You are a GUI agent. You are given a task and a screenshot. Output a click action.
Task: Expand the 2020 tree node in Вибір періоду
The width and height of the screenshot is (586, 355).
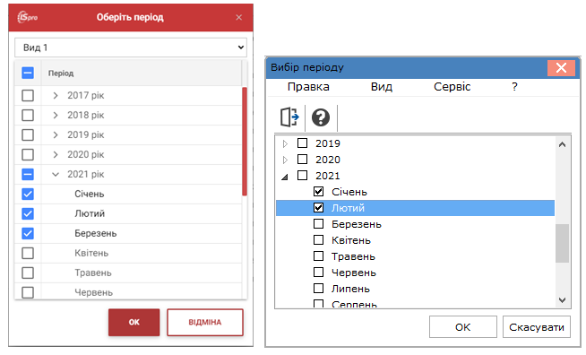[285, 160]
